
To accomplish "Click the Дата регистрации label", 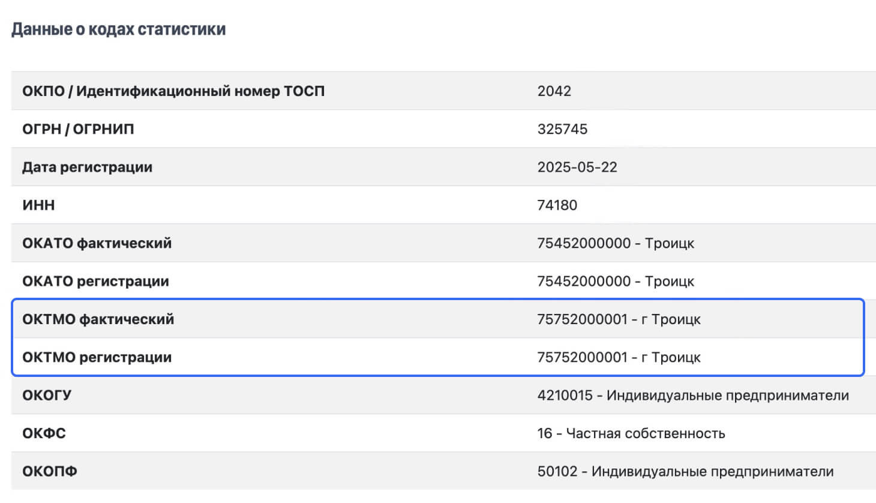I will pyautogui.click(x=87, y=167).
